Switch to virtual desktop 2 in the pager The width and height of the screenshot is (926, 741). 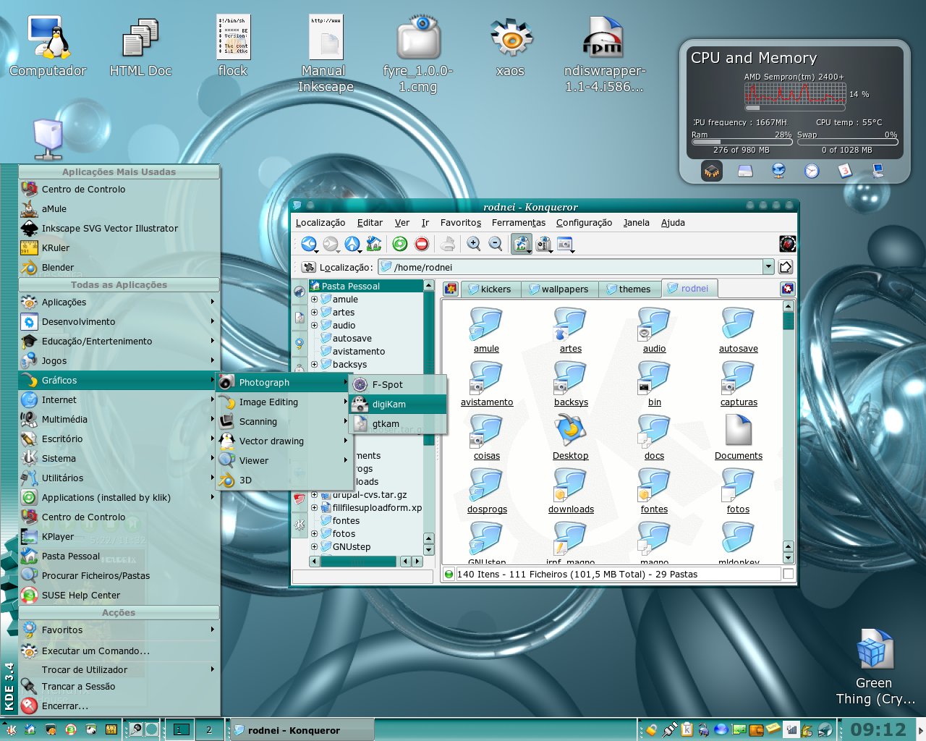pyautogui.click(x=209, y=730)
